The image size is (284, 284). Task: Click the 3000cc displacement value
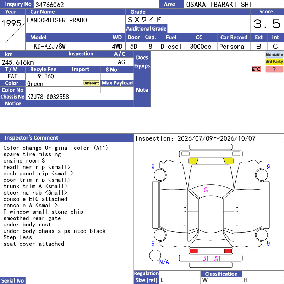[201, 47]
